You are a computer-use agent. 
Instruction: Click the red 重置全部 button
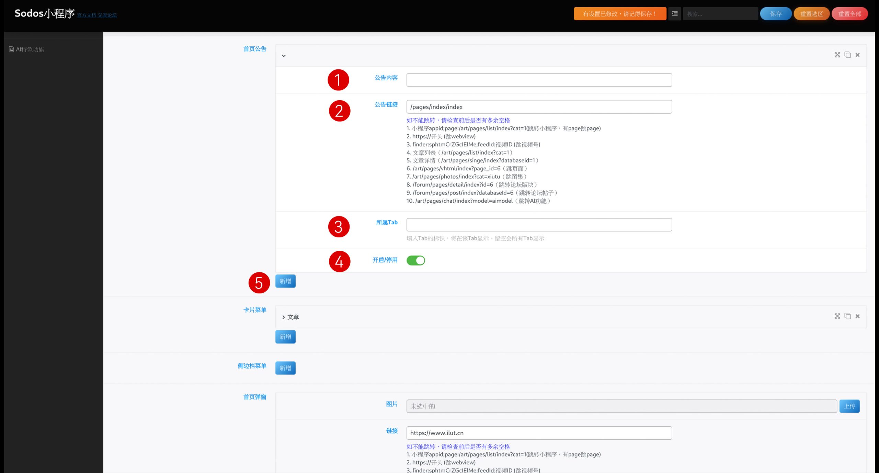tap(849, 14)
